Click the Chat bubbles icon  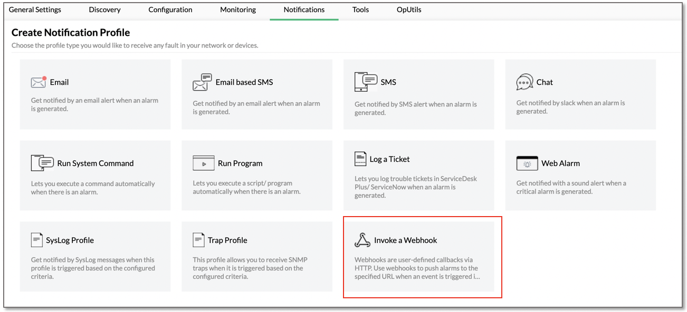524,82
